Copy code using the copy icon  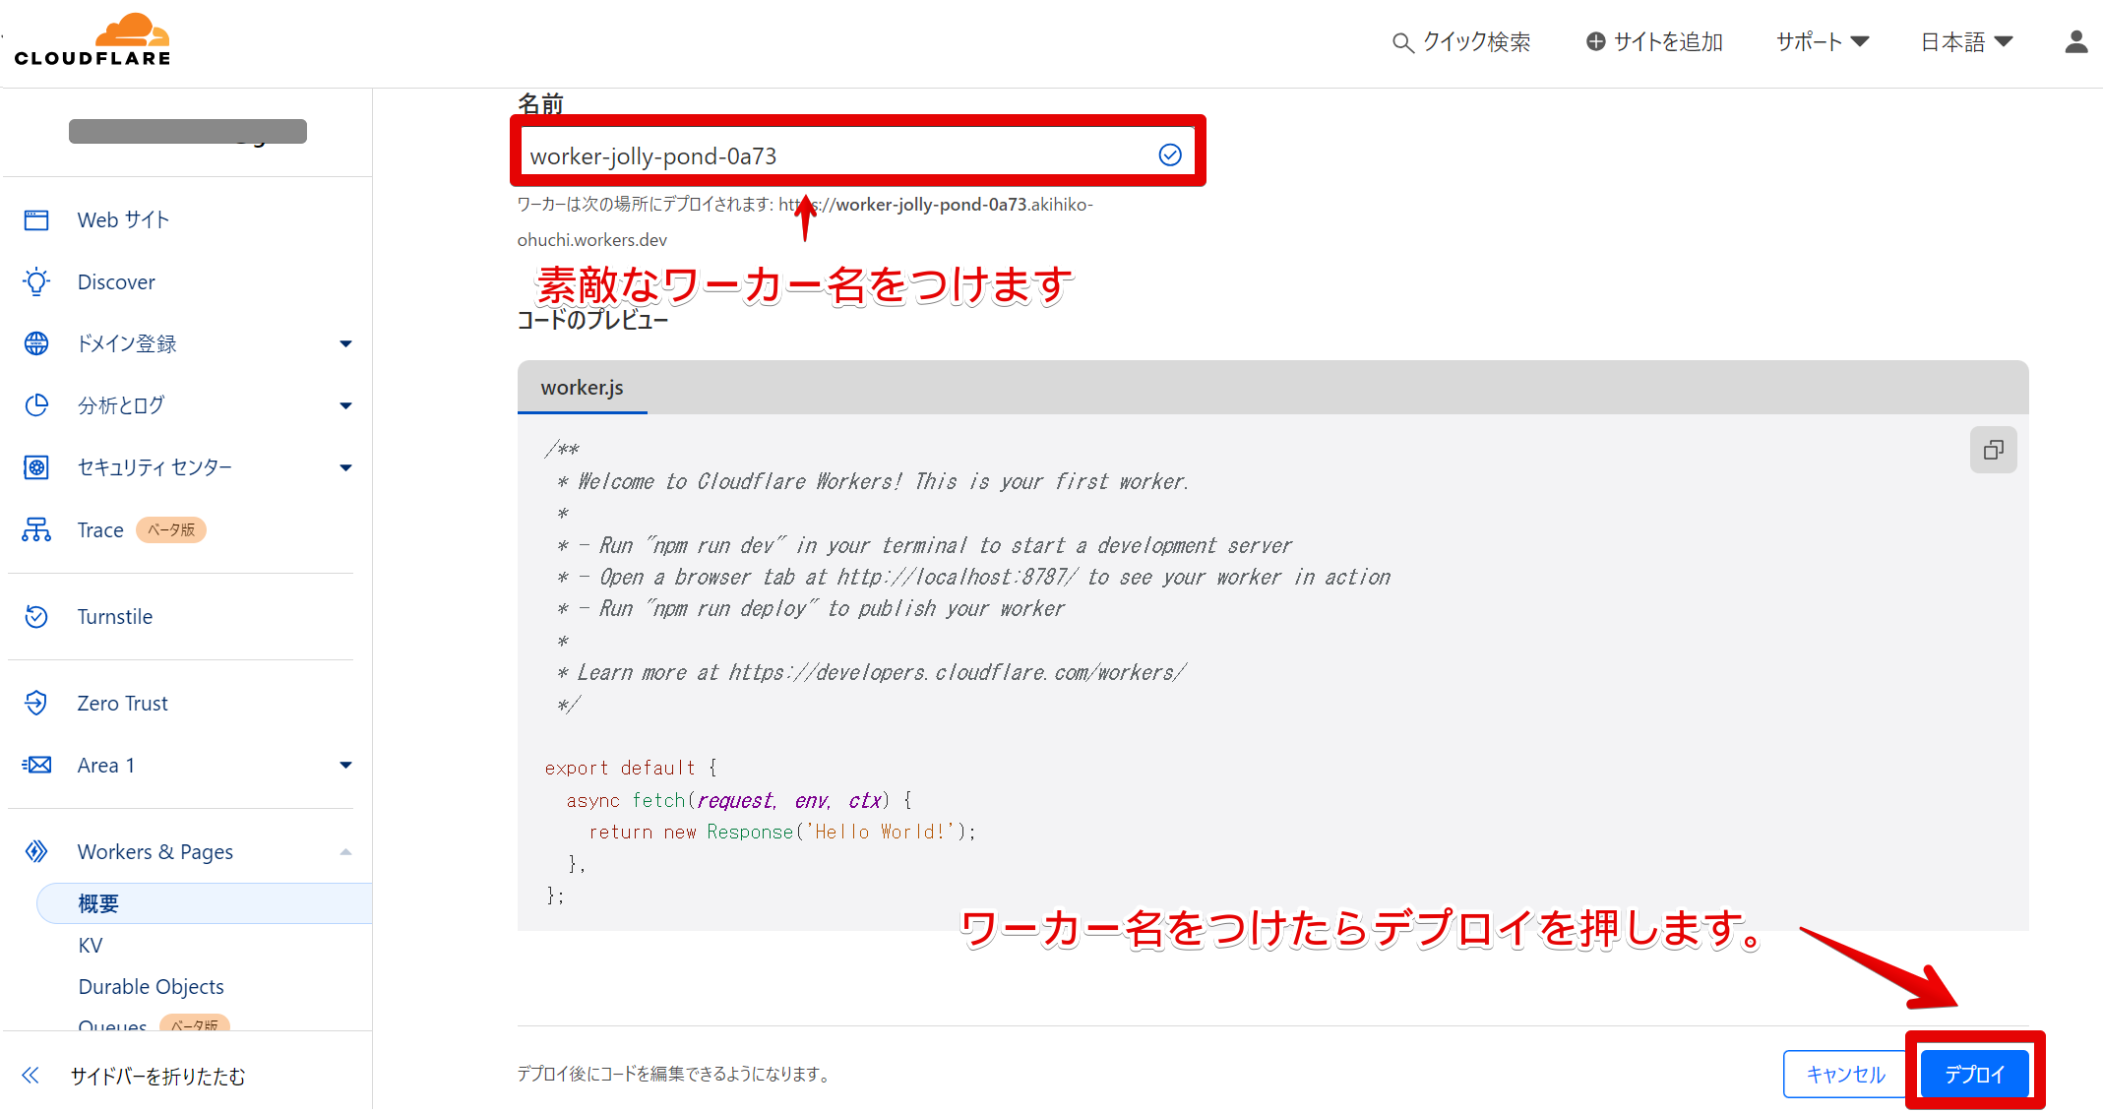[x=1994, y=450]
